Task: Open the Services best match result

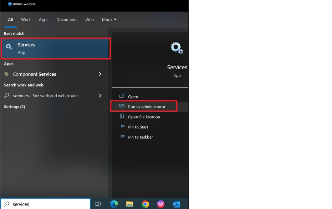Action: tap(56, 48)
